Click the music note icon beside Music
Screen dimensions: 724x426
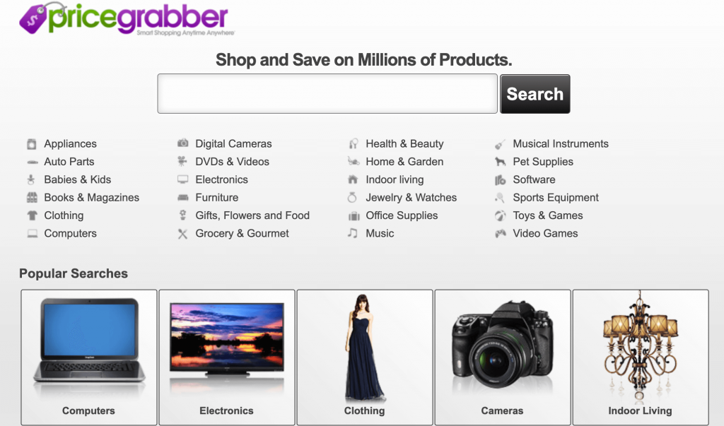pyautogui.click(x=353, y=233)
